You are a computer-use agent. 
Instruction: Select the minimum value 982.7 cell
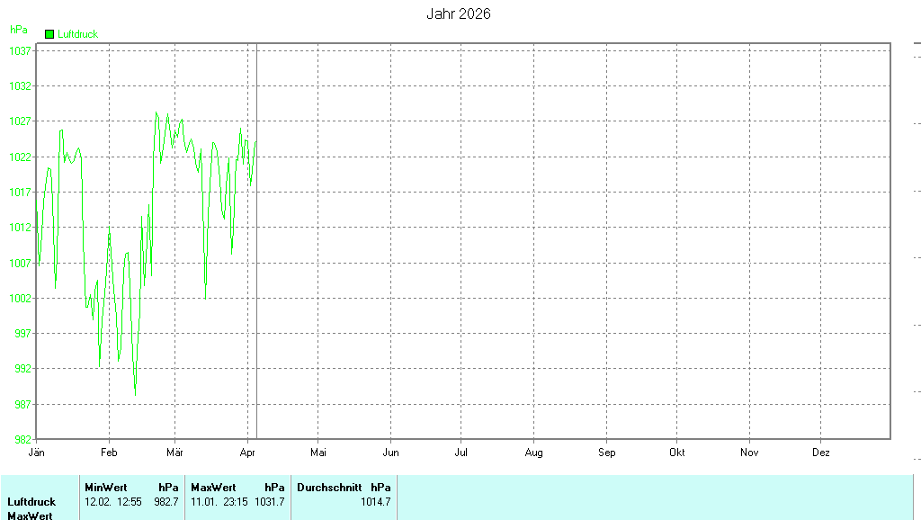point(166,502)
